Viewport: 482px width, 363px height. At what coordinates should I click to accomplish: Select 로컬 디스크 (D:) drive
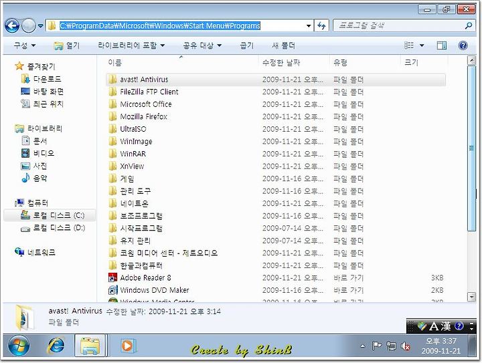point(53,228)
